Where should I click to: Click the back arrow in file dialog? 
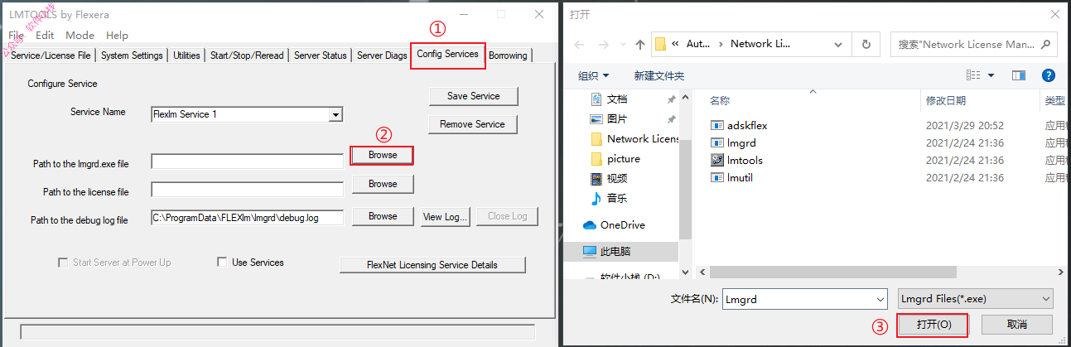pyautogui.click(x=577, y=44)
